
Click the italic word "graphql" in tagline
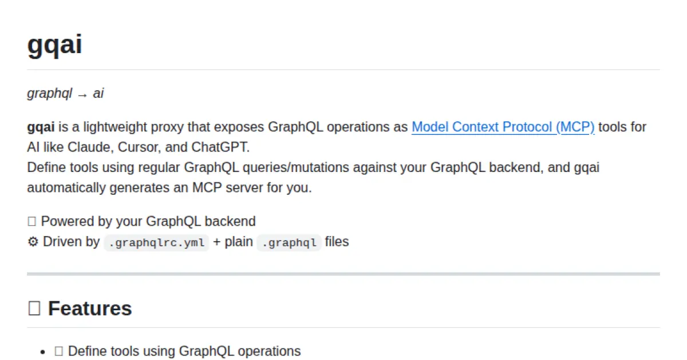coord(49,94)
